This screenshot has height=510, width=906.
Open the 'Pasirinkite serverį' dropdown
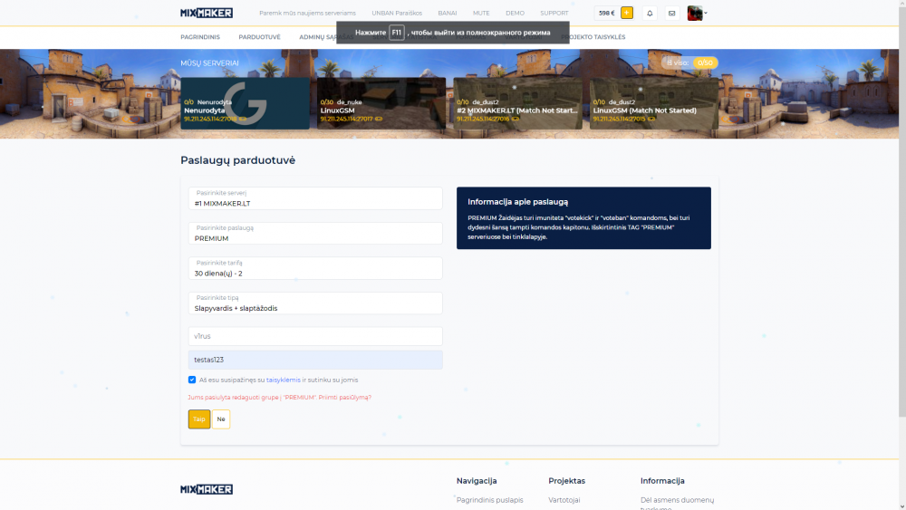[315, 198]
